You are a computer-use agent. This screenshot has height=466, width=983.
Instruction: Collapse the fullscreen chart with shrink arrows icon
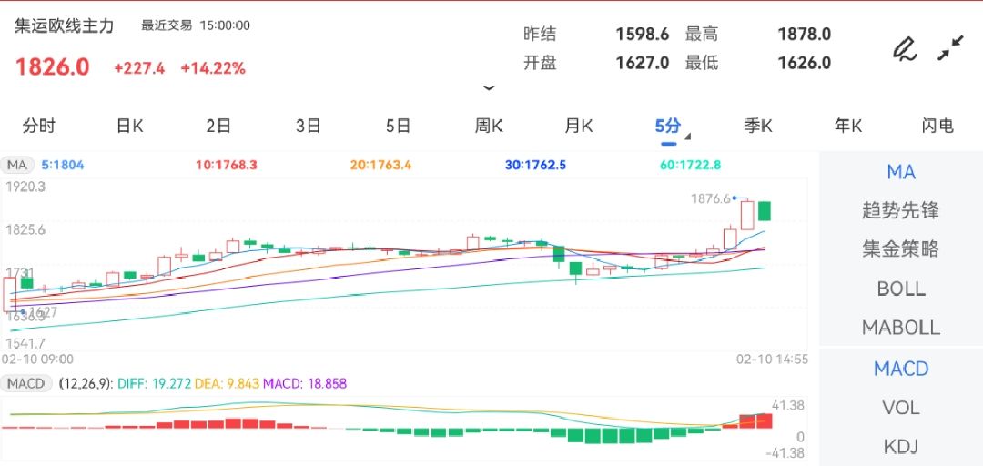(x=950, y=48)
